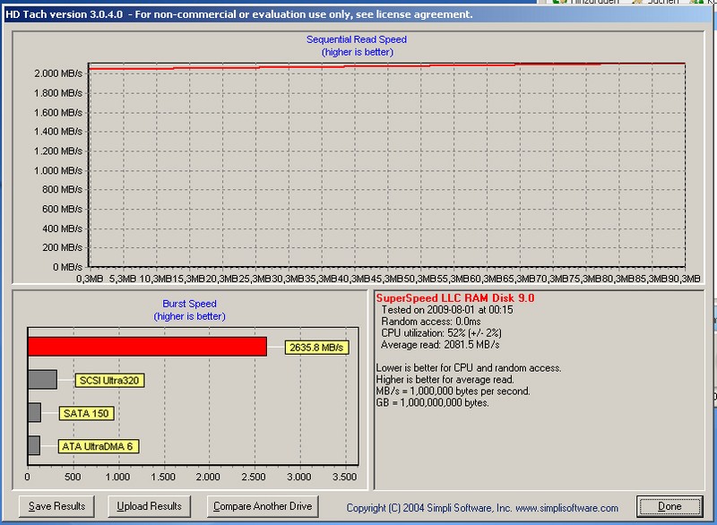Click the Sequential Read Speed chart title
The height and width of the screenshot is (525, 717).
[357, 40]
